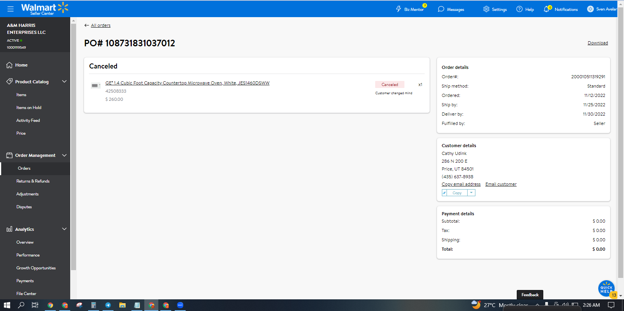Click the item SKU 42508333
The image size is (624, 311).
tap(116, 91)
